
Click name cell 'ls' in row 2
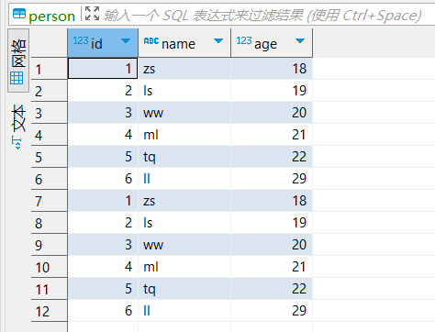[184, 91]
